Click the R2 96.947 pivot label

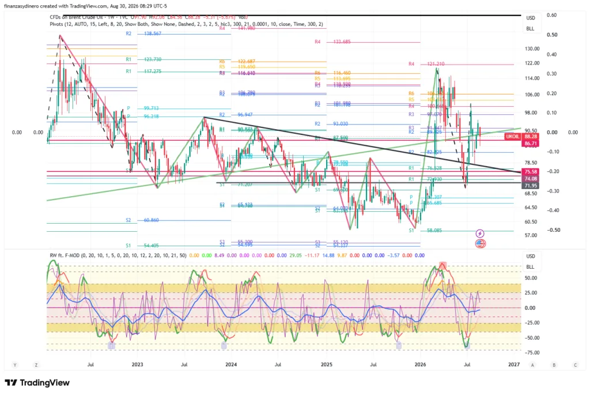[x=236, y=115]
